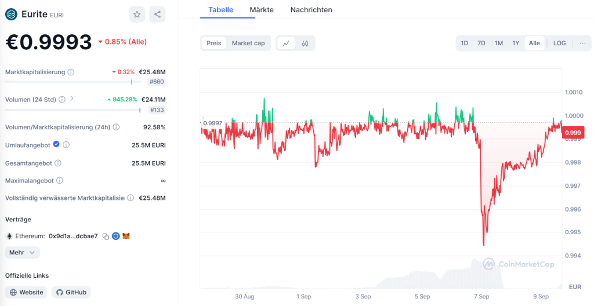The height and width of the screenshot is (306, 594).
Task: Set chart range to 1Y
Action: coord(516,43)
